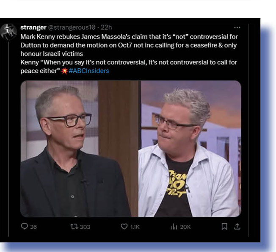
Task: Click the 1.1K likes count
Action: pyautogui.click(x=135, y=227)
